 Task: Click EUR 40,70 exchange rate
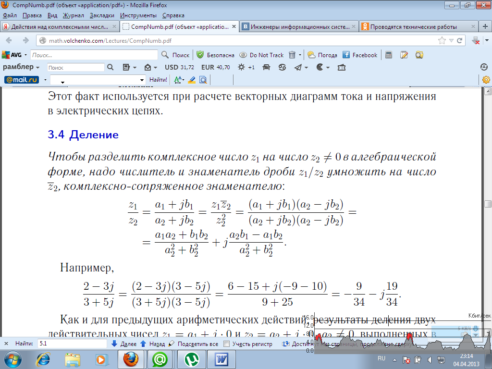coord(216,67)
